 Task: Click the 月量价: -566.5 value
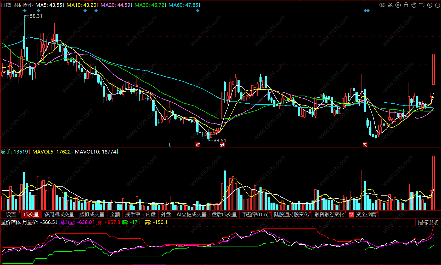coord(40,222)
